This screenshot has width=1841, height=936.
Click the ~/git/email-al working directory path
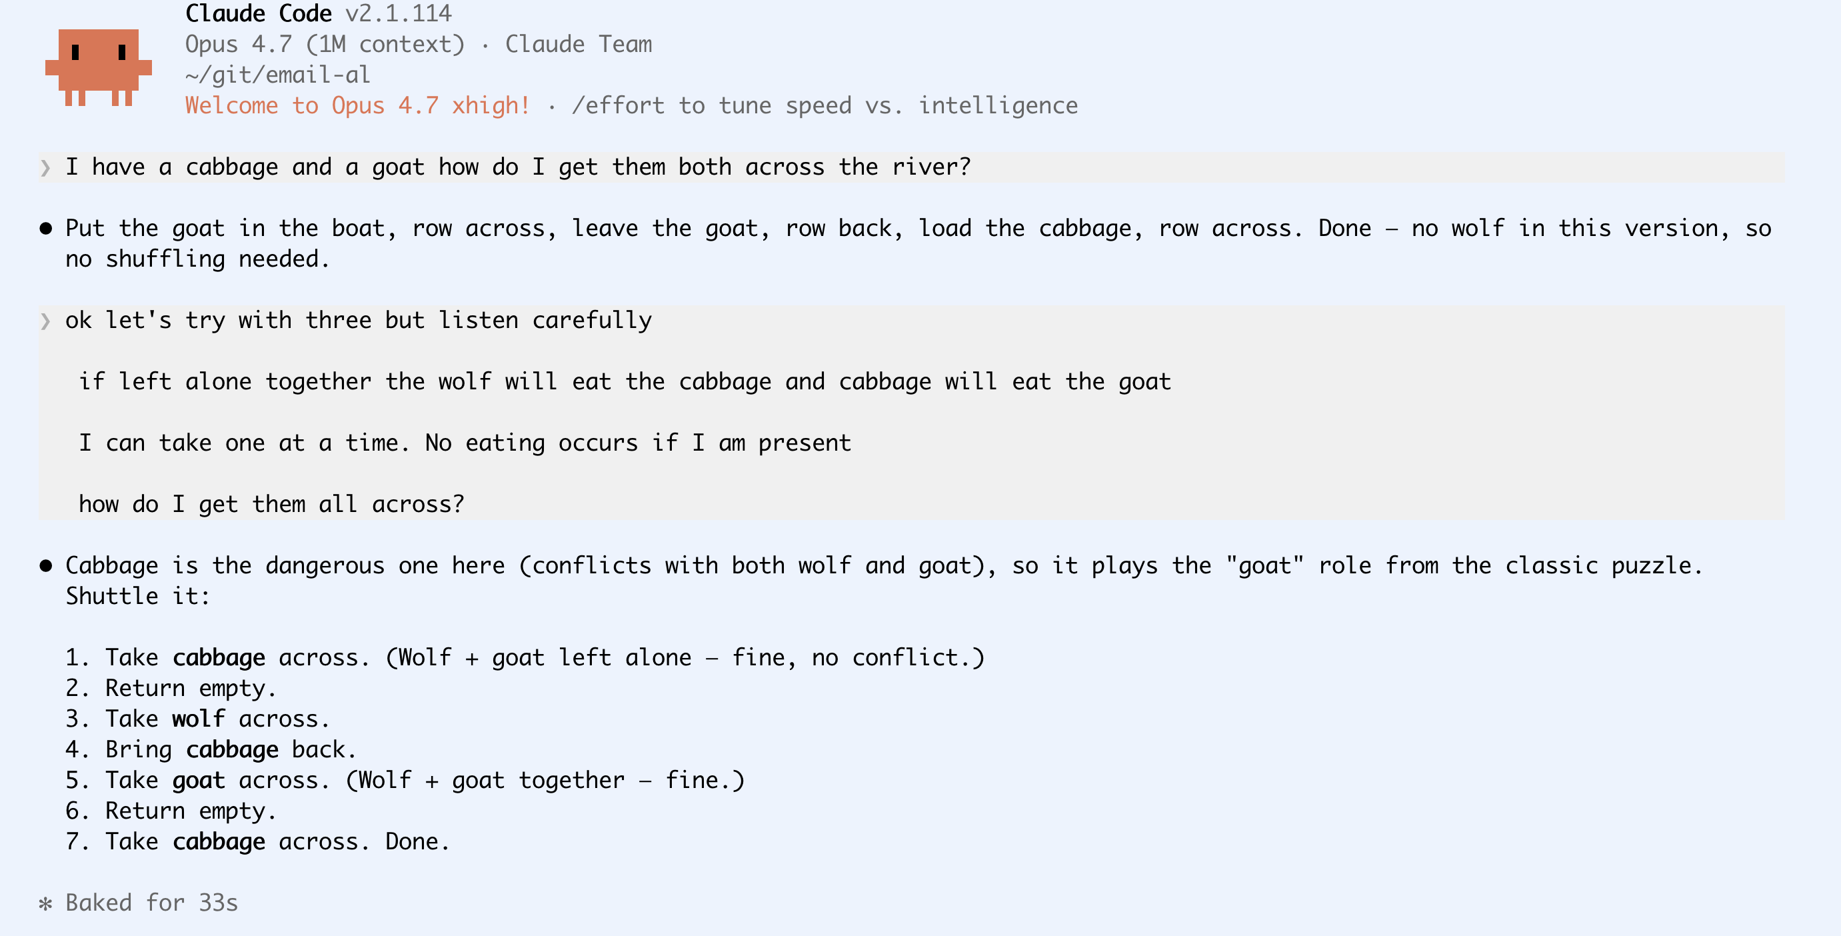(277, 75)
